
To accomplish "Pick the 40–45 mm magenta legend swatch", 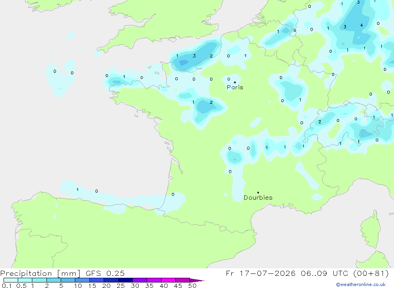I will pos(168,280).
